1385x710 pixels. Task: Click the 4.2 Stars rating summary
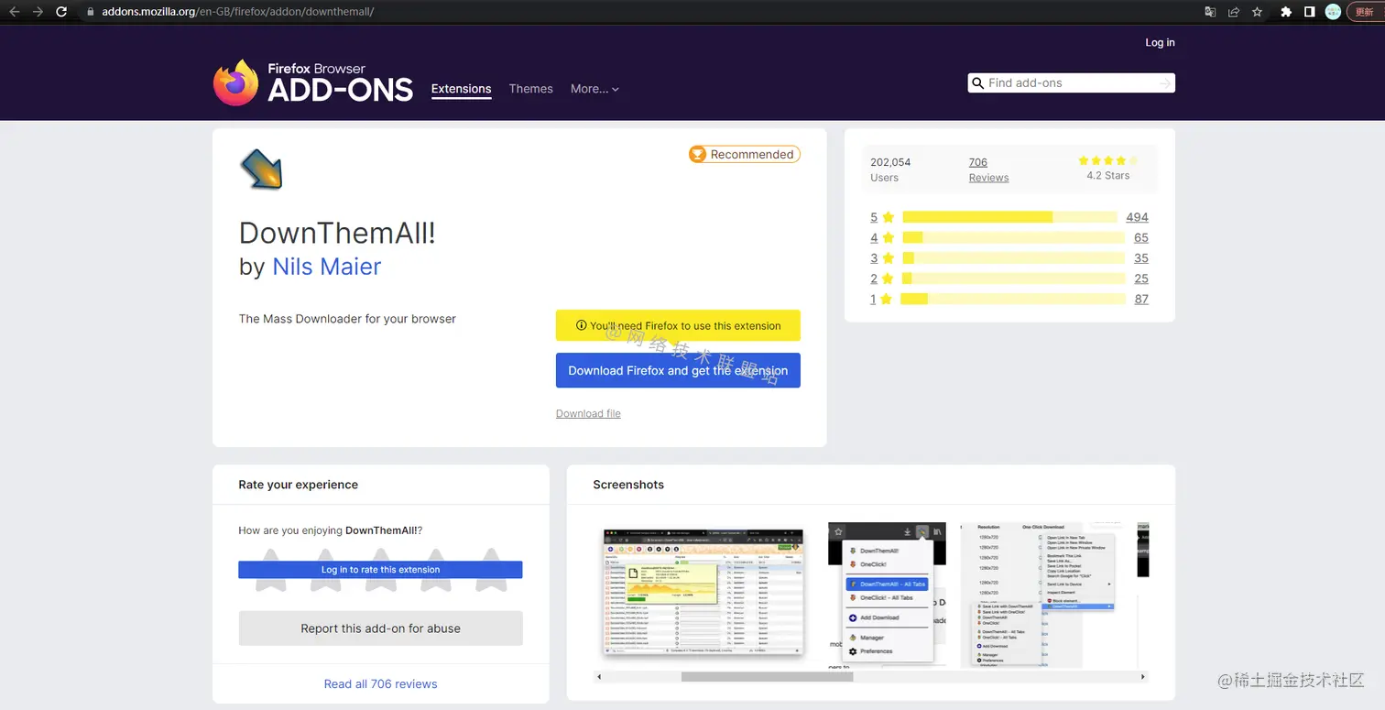tap(1107, 169)
